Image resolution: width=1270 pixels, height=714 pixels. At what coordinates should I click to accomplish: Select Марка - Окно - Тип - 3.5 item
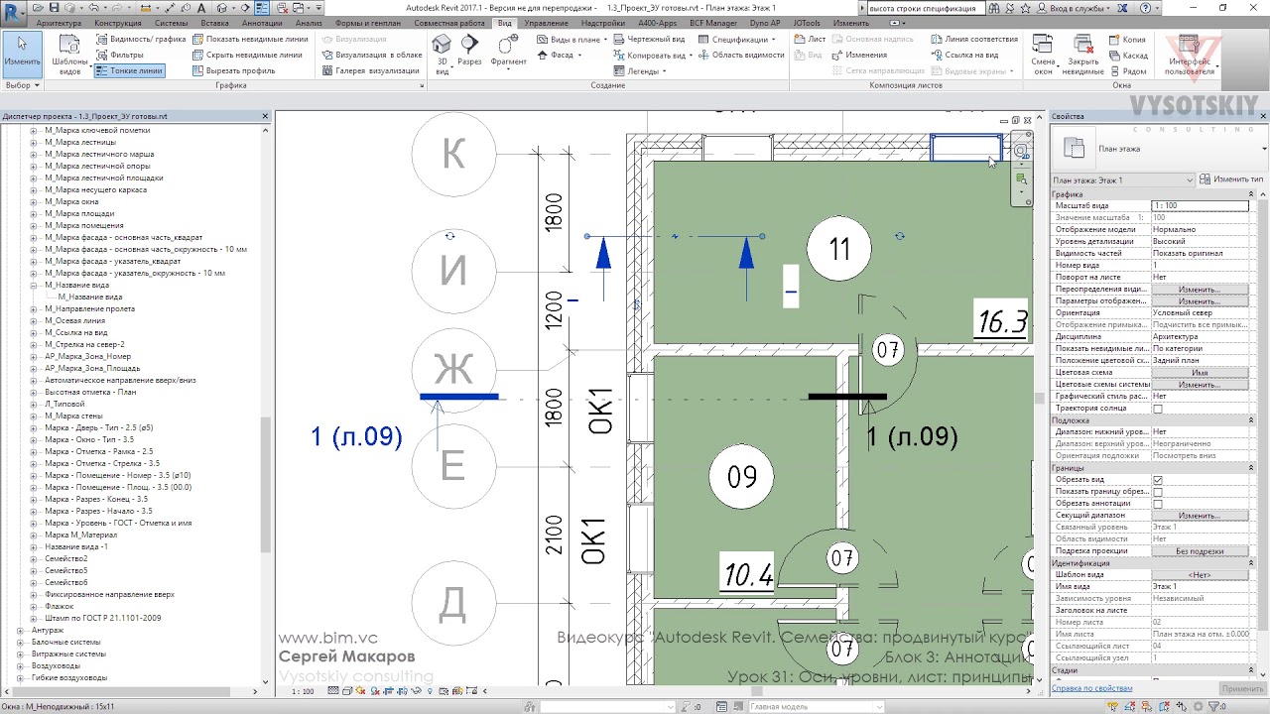click(89, 439)
